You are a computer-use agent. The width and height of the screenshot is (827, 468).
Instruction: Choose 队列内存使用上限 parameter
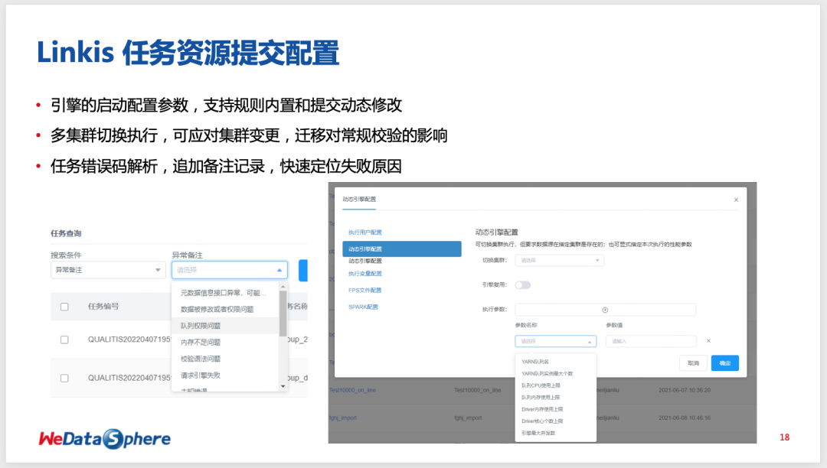tap(555, 398)
